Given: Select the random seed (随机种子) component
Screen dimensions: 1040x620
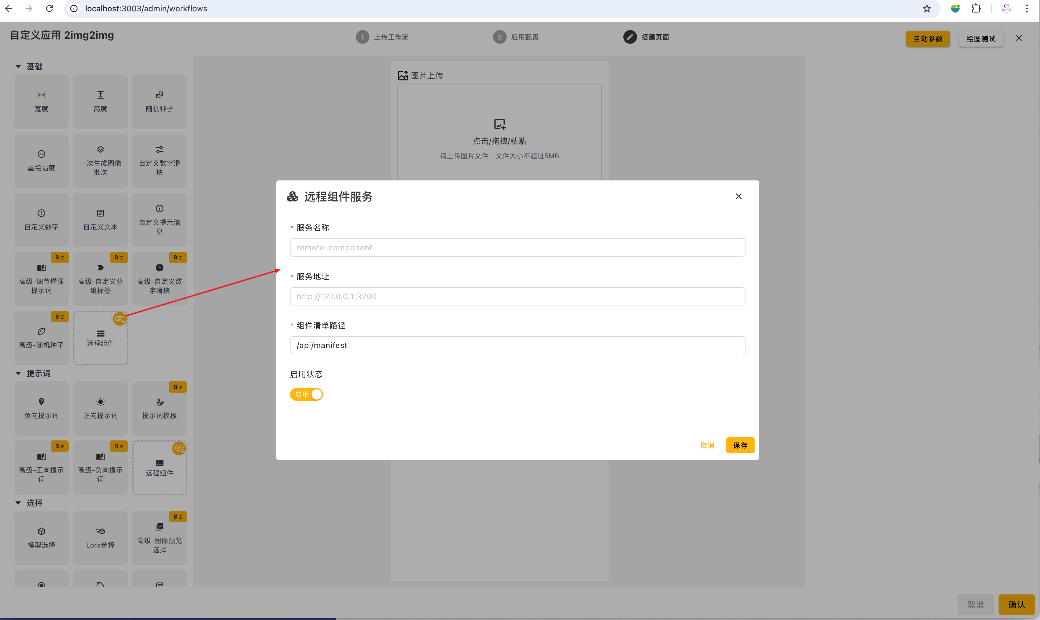Looking at the screenshot, I should coord(159,101).
